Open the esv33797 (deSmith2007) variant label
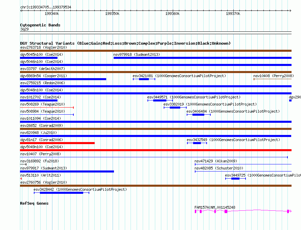301x230 pixels. [x=43, y=69]
